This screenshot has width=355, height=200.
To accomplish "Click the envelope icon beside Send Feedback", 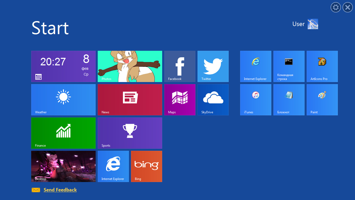I will (x=36, y=190).
